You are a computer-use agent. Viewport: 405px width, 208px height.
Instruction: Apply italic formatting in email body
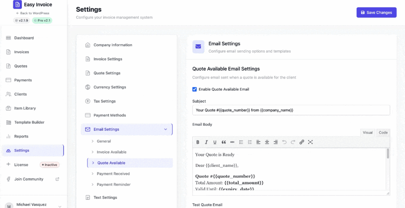206,142
